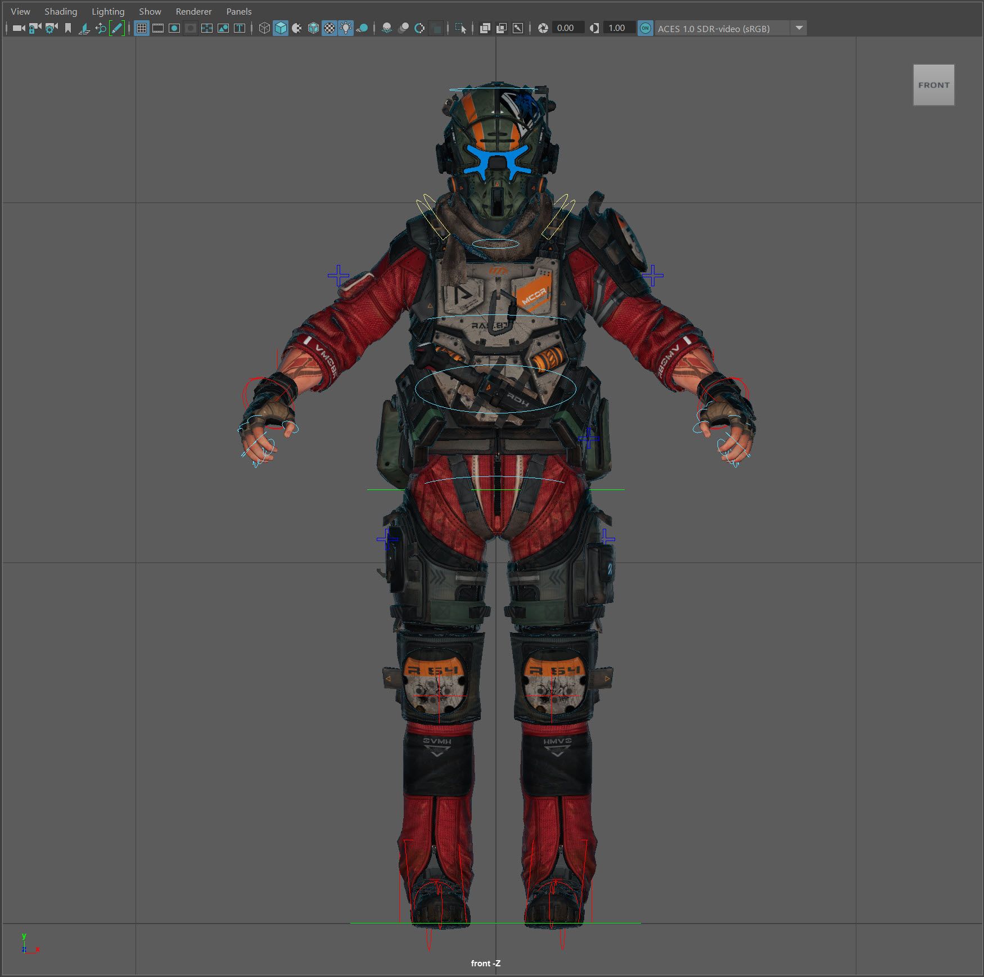
Task: Toggle the 2D Pan/Zoom icon
Action: (100, 28)
